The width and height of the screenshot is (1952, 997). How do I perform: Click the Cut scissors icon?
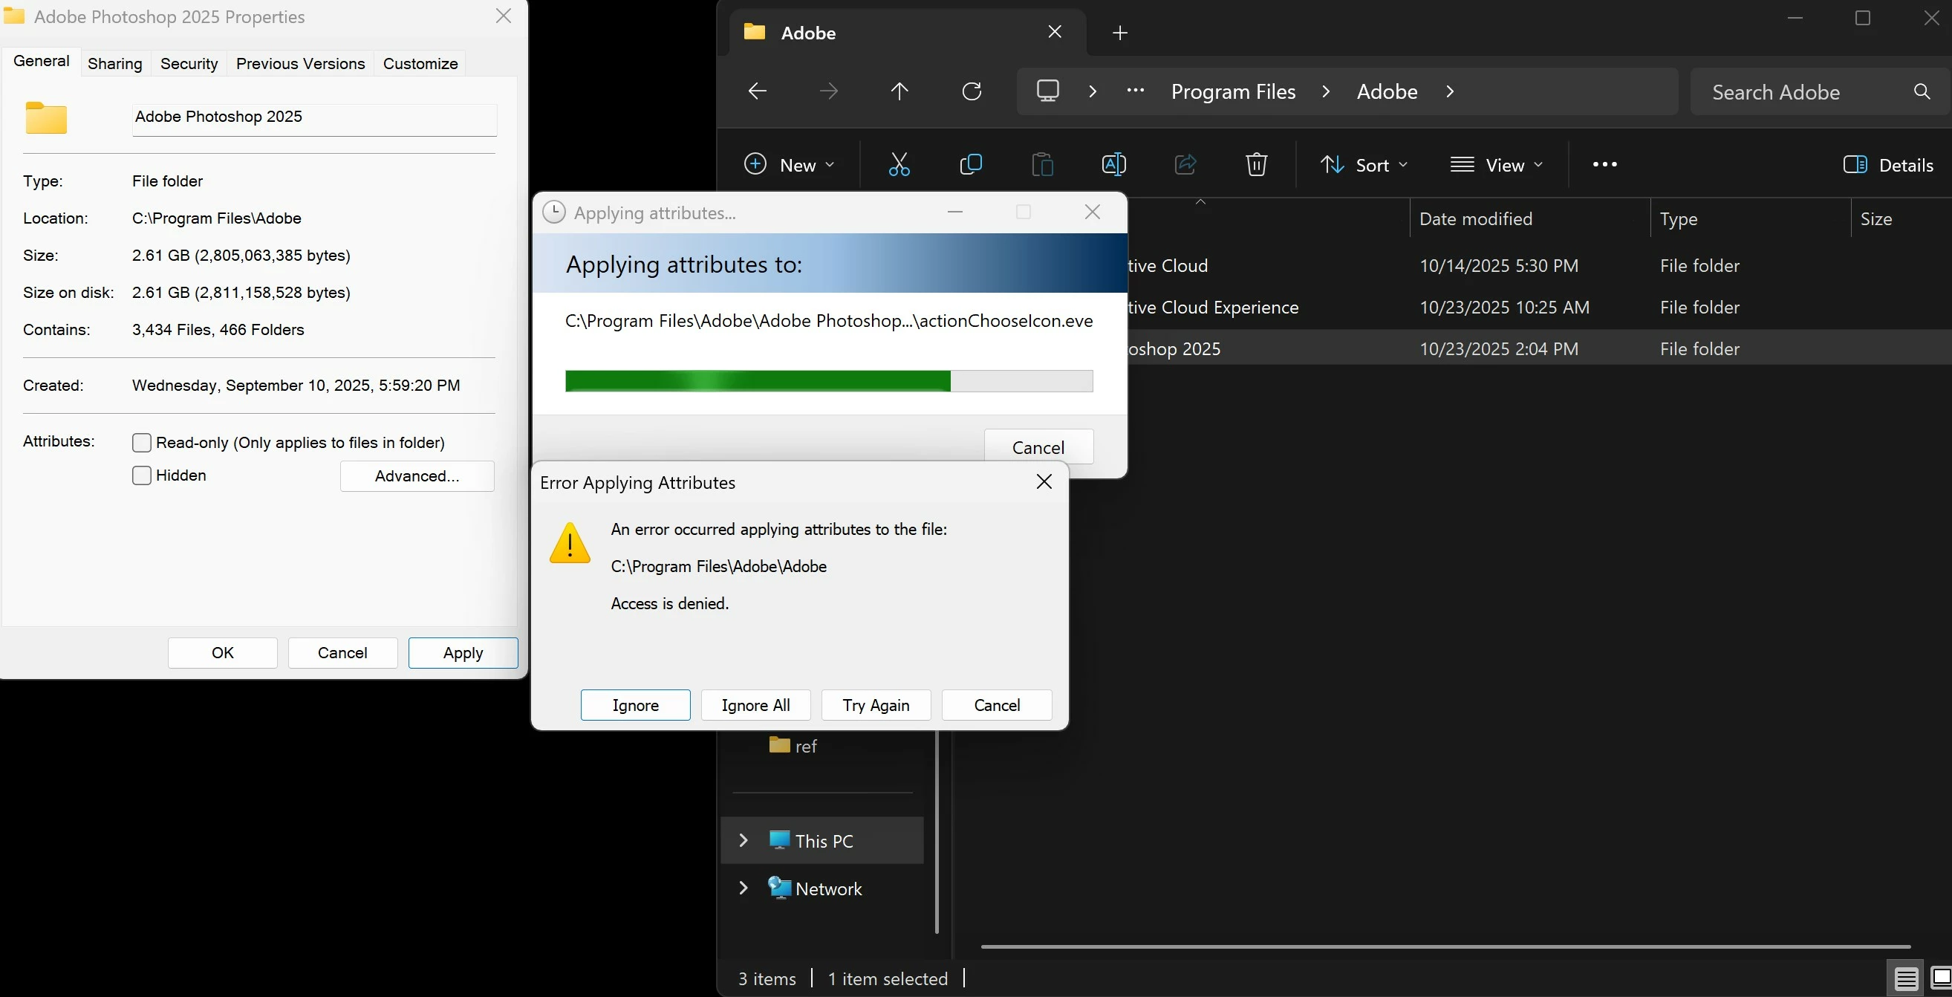[x=899, y=164]
